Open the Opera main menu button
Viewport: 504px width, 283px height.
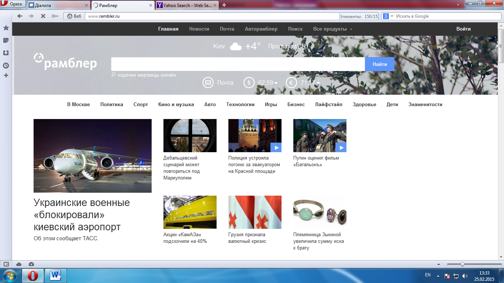click(13, 4)
